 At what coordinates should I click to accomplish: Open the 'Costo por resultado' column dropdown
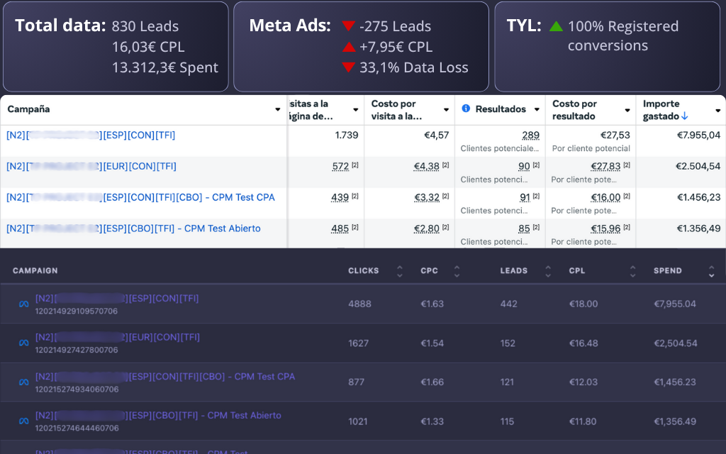coord(627,110)
